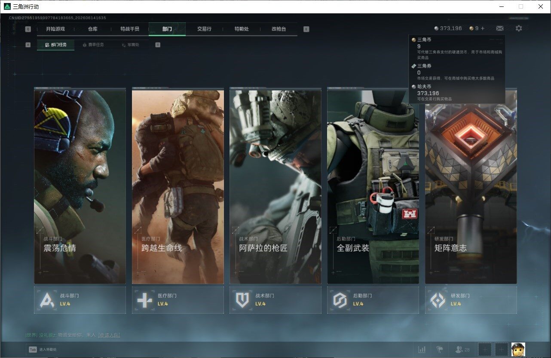The height and width of the screenshot is (358, 551).
Task: Close the 三角洲行动 window
Action: (x=541, y=6)
